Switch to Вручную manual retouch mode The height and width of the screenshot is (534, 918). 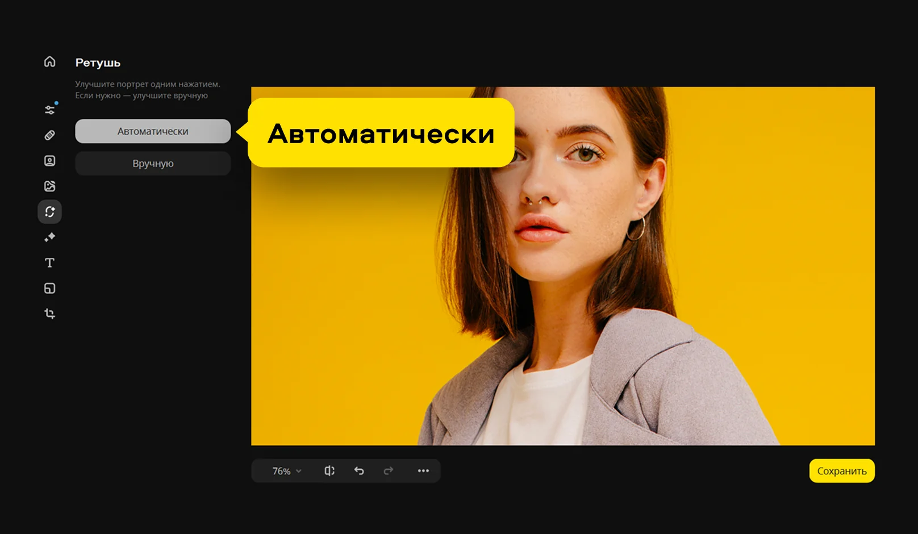[153, 164]
